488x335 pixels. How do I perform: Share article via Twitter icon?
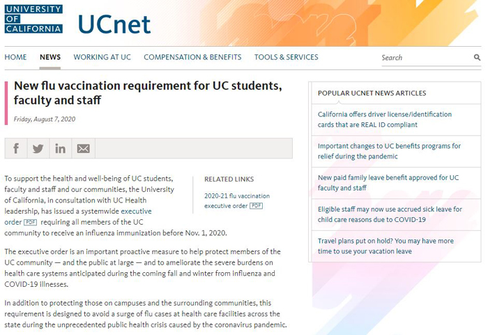38,149
